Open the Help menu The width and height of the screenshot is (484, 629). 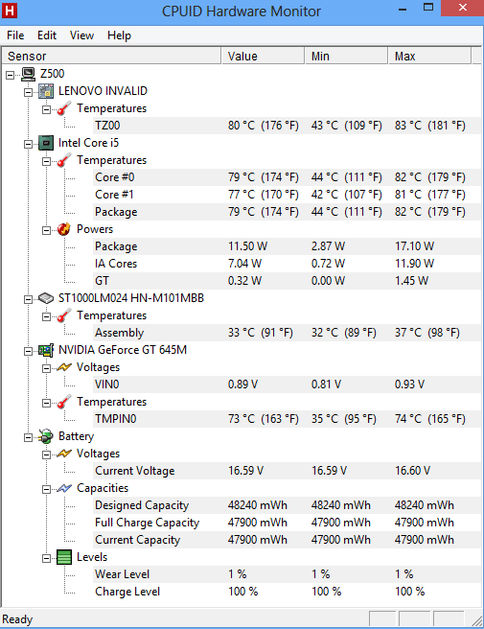119,35
